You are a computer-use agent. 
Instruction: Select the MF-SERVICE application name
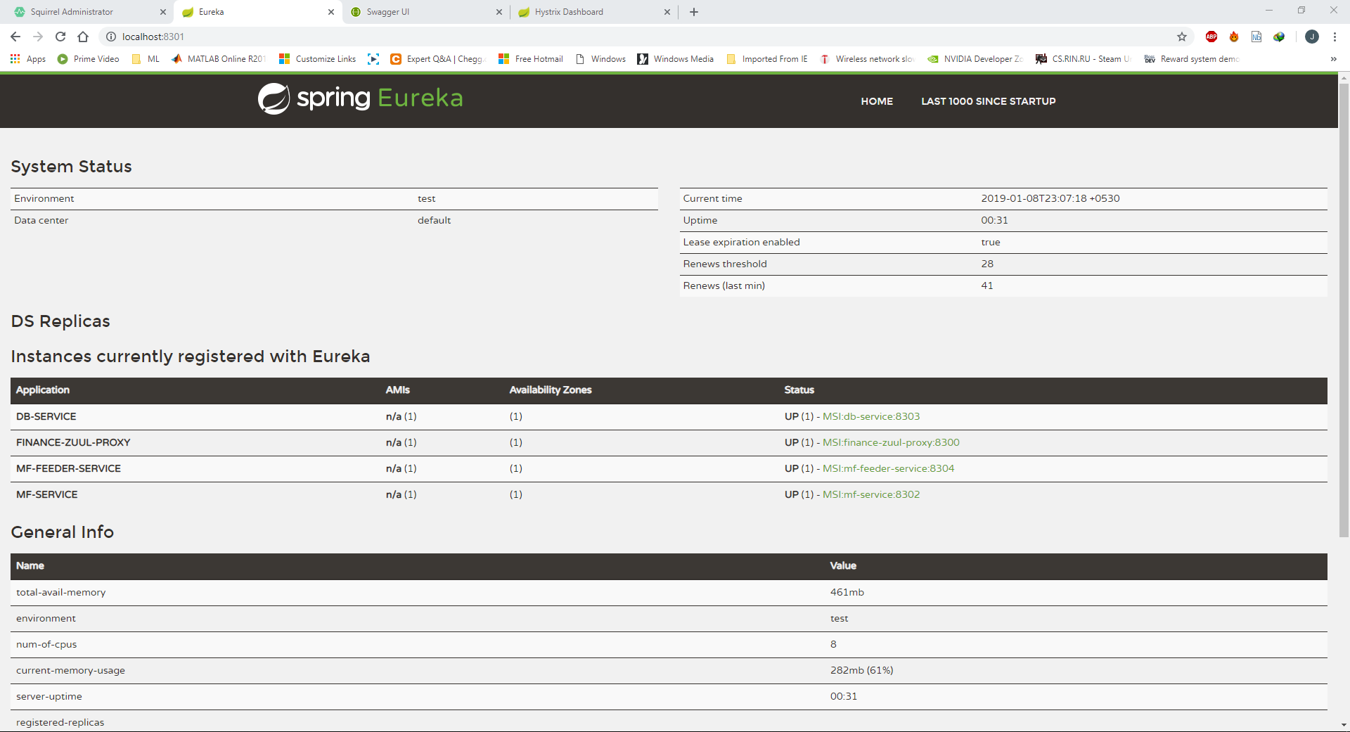(47, 494)
